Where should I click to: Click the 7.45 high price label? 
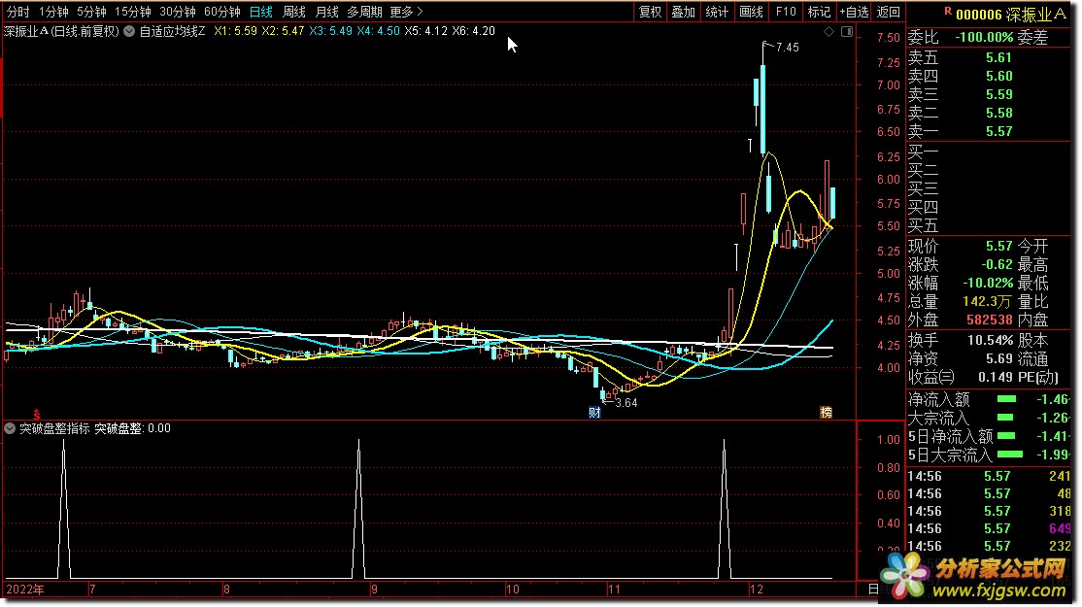(x=788, y=48)
